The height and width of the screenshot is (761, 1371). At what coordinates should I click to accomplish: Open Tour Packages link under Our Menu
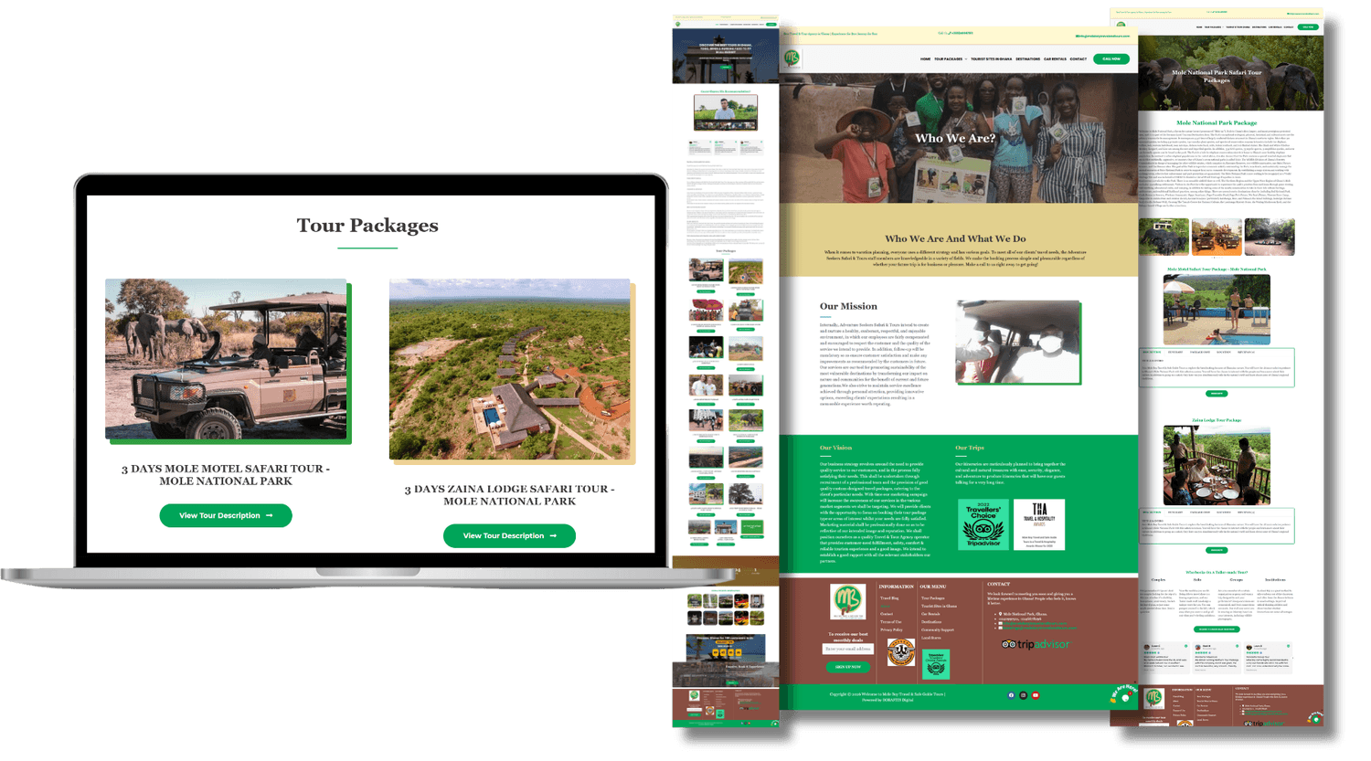click(x=932, y=598)
